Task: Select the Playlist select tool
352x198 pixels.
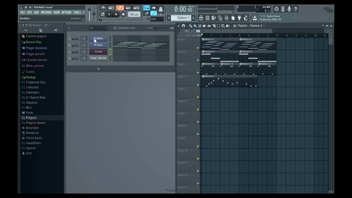Action: click(x=218, y=26)
